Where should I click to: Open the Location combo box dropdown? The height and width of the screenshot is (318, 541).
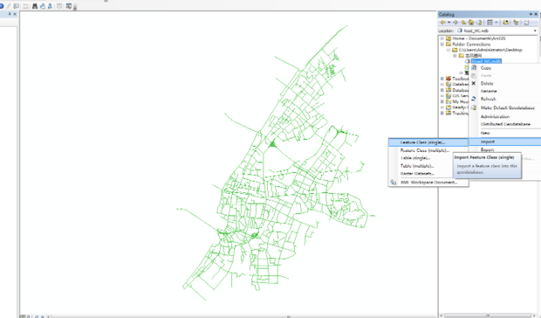click(535, 31)
